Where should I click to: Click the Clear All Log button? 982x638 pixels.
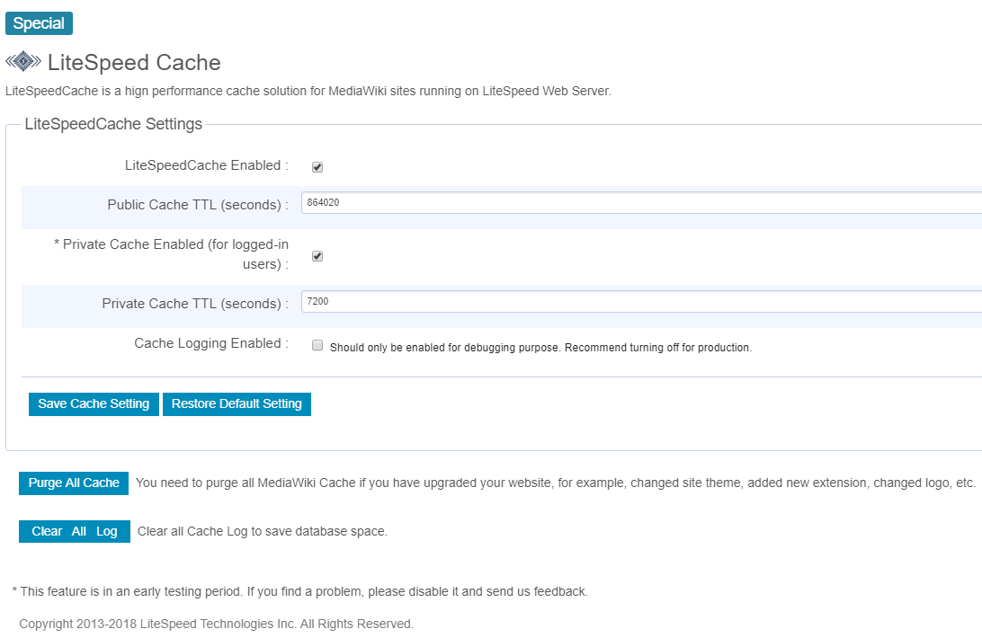[x=75, y=532]
